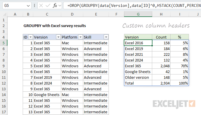This screenshot has width=201, height=115.
Task: Select percent cell 1%
Action: (x=179, y=72)
